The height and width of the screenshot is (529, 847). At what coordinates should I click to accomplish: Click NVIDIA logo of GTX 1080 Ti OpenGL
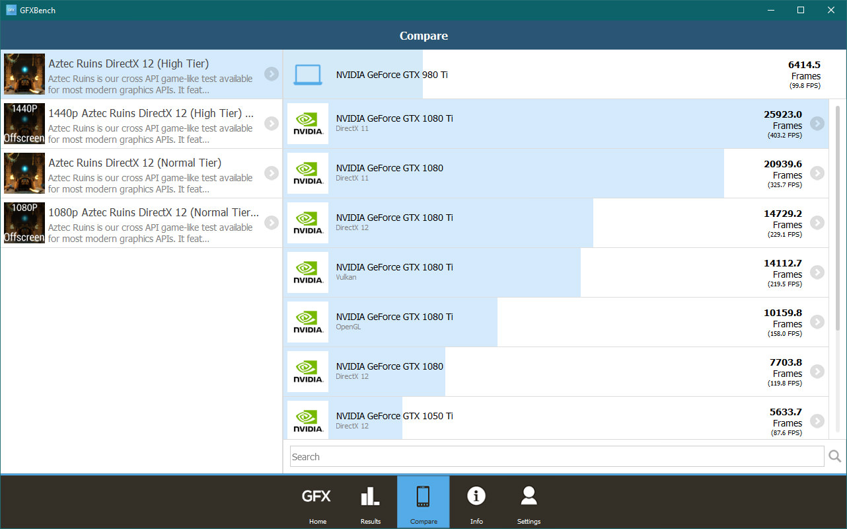308,322
